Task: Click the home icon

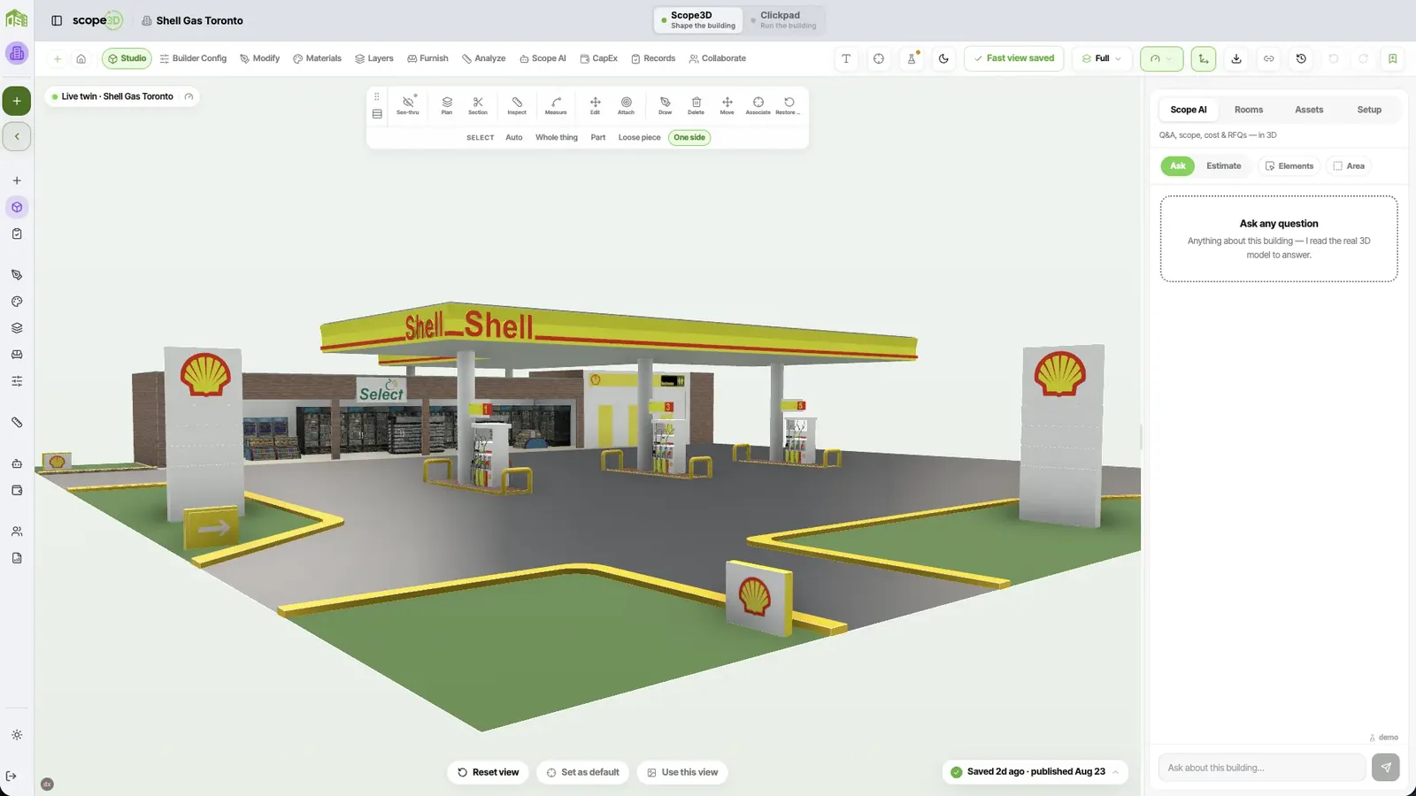Action: point(81,58)
